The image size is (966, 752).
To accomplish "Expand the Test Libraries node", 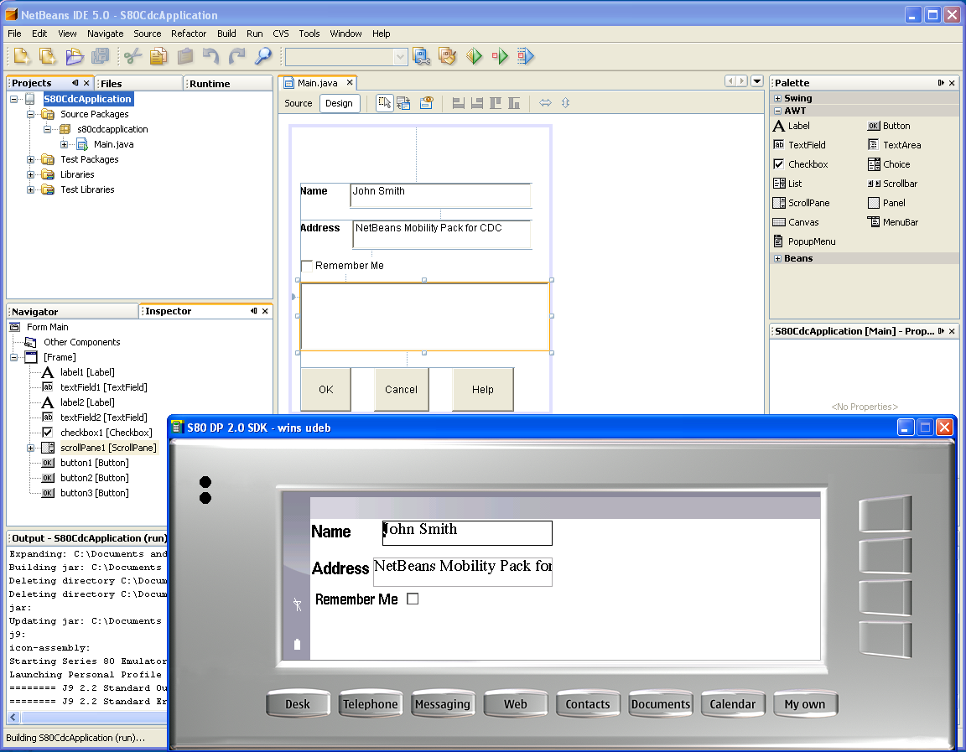I will point(30,189).
